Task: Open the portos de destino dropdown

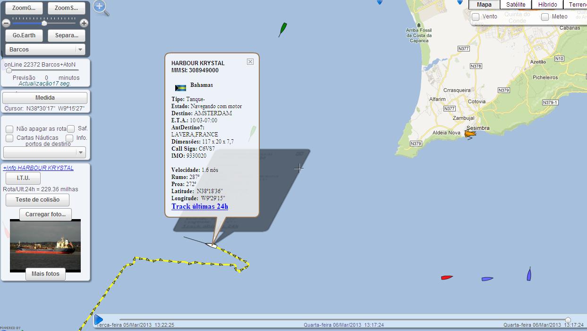Action: click(x=44, y=152)
